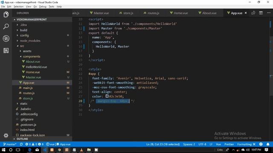The height and width of the screenshot is (153, 273).
Task: Click the Ln 28, Col 23 position indicator
Action: (x=163, y=144)
